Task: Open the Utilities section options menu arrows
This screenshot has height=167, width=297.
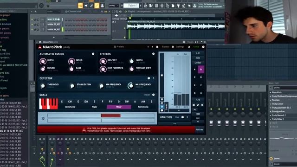Action: (x=187, y=117)
